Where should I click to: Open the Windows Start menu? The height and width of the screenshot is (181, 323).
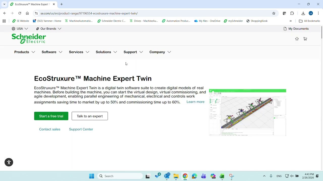pyautogui.click(x=92, y=176)
